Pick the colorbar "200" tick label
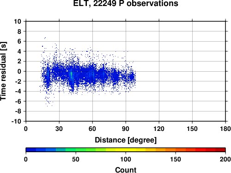The width and height of the screenshot is (231, 173). (x=225, y=159)
